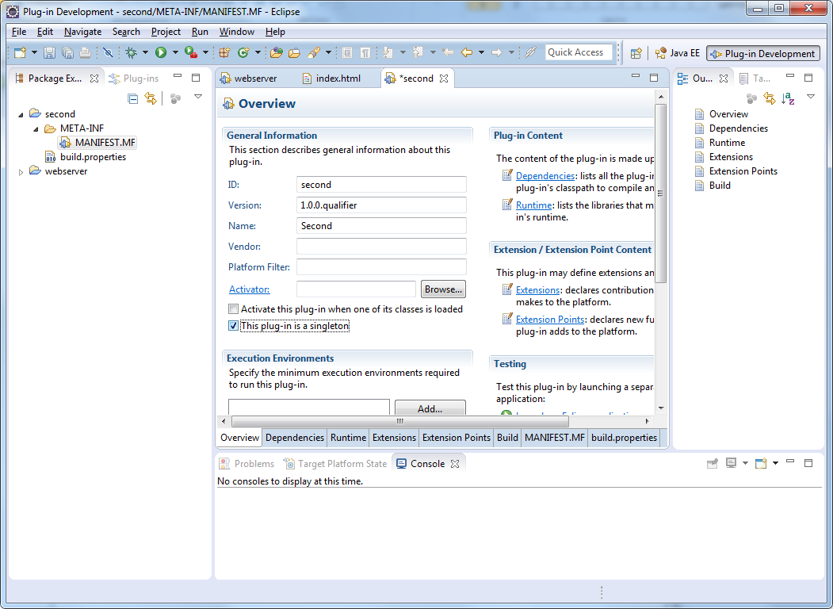Click the editor horizontal scrollbar thumb

[x=400, y=421]
